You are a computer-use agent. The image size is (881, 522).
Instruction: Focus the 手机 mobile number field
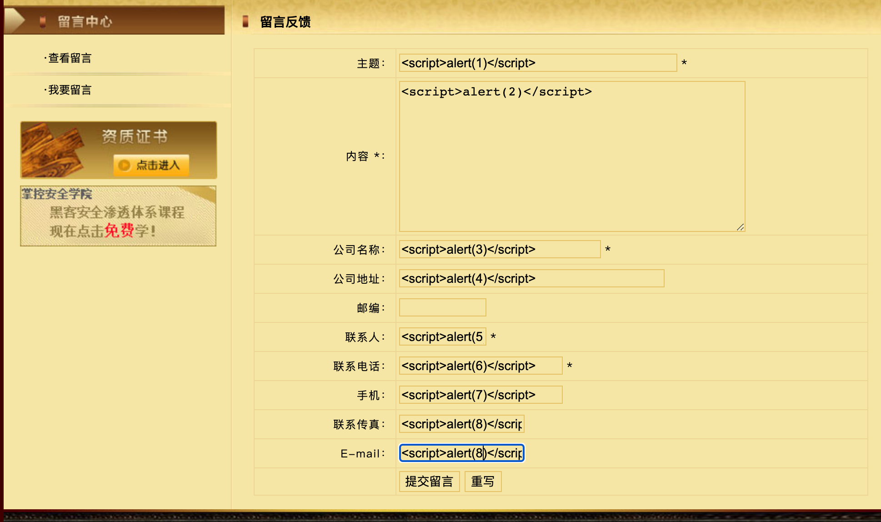[481, 395]
